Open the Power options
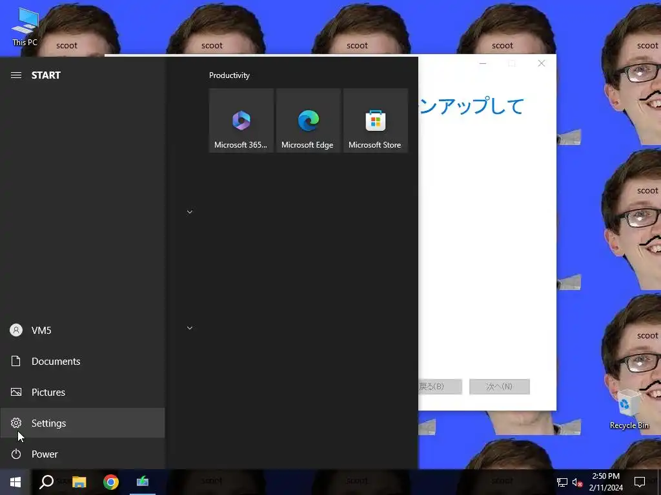This screenshot has width=661, height=495. coord(82,454)
